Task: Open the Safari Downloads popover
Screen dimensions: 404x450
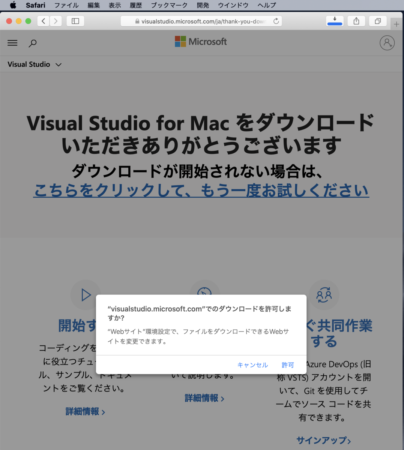Action: [x=334, y=21]
